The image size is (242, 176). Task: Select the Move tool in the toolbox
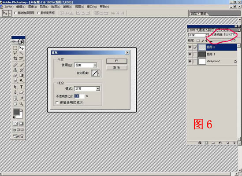[x=21, y=48]
